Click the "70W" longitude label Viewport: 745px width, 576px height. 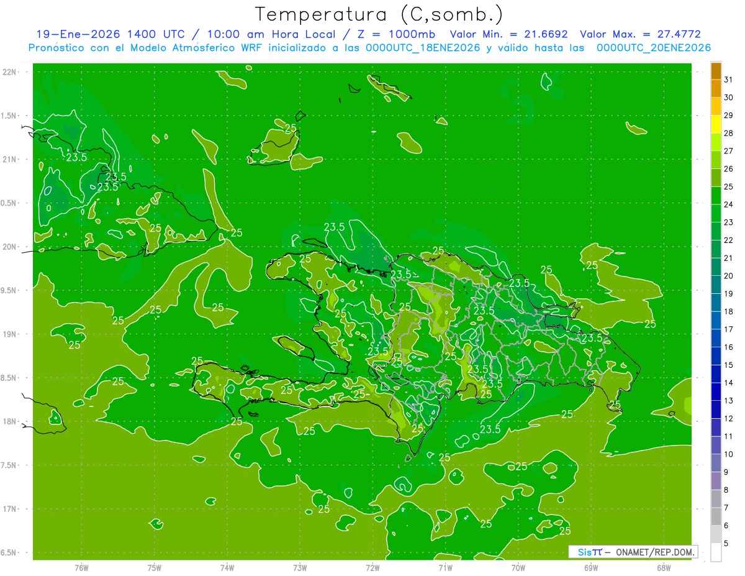click(518, 567)
